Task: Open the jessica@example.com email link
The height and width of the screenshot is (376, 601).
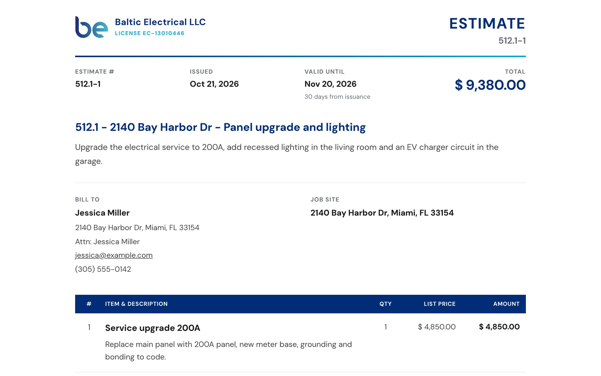Action: (x=114, y=255)
